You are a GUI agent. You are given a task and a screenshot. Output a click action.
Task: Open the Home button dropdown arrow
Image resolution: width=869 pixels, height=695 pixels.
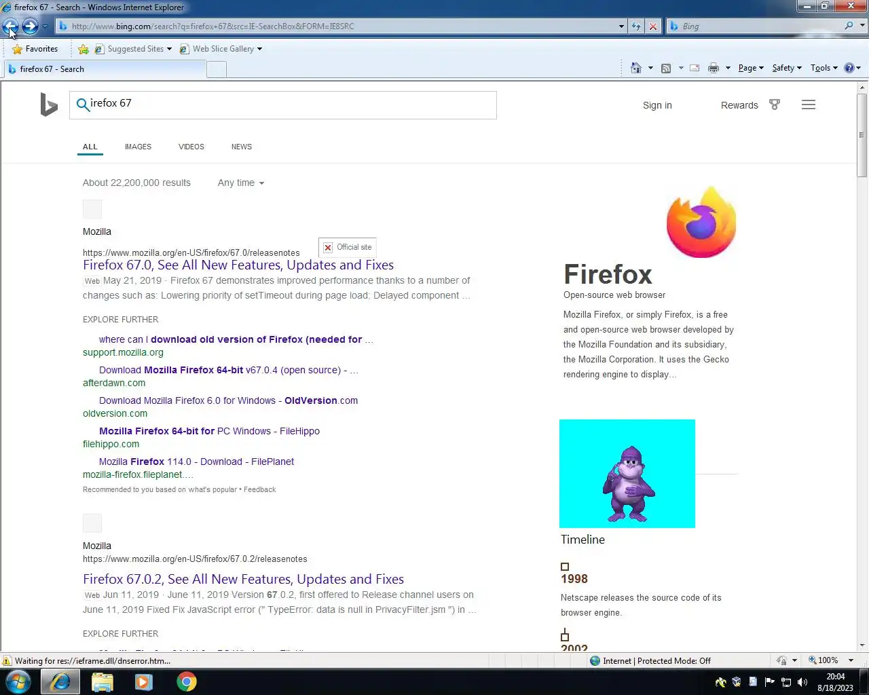pyautogui.click(x=650, y=68)
